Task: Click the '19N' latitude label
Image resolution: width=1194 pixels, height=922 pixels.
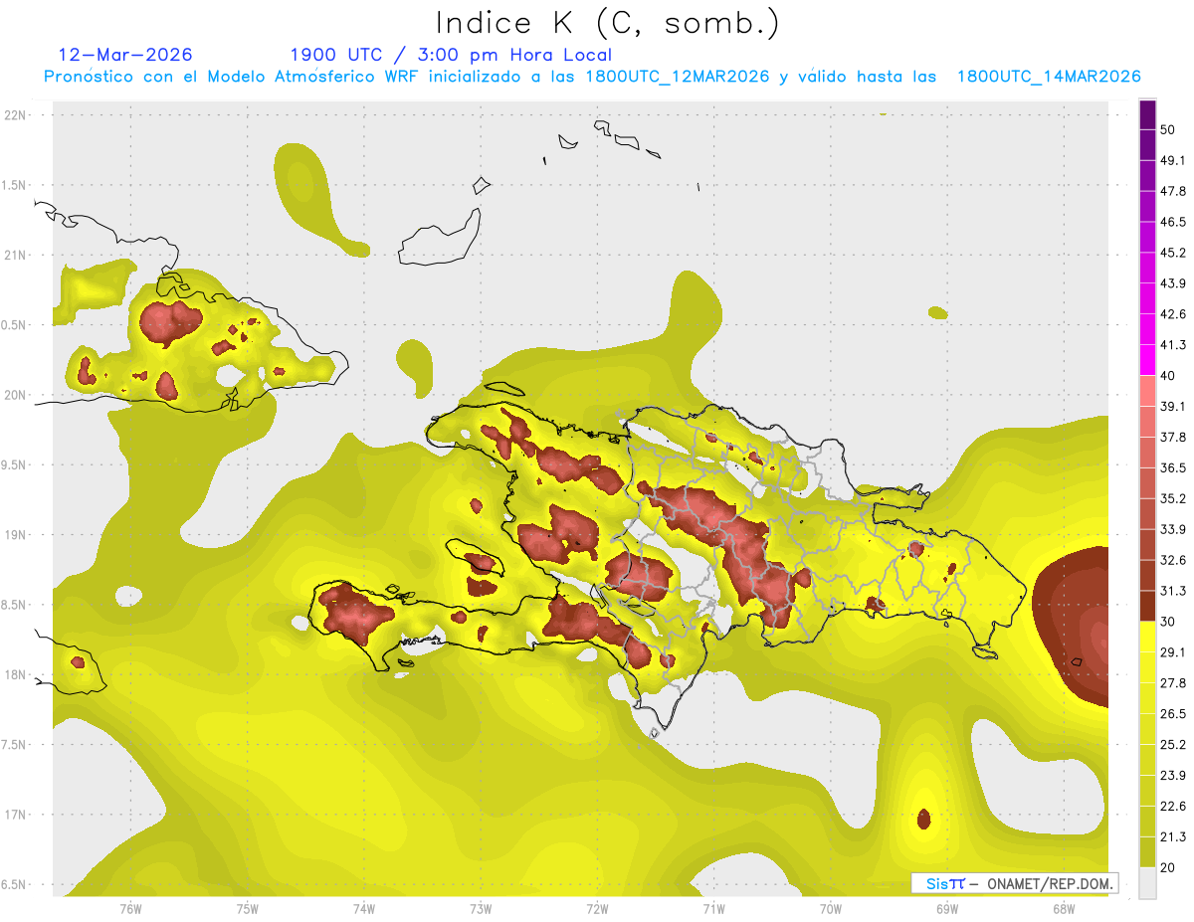Action: click(x=17, y=535)
